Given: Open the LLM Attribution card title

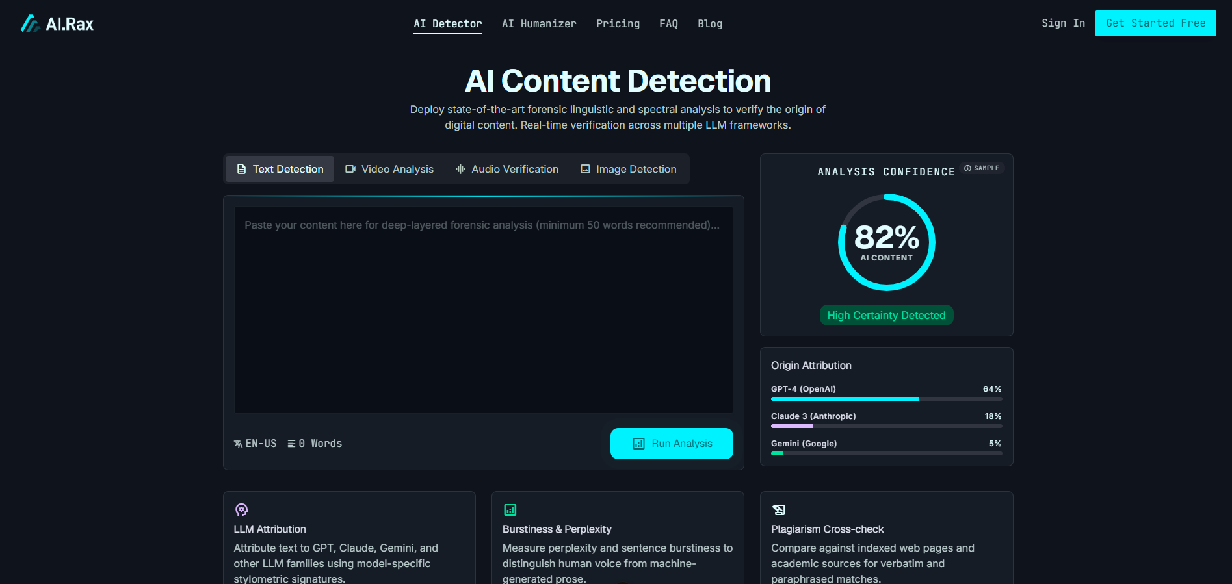Looking at the screenshot, I should click(270, 529).
